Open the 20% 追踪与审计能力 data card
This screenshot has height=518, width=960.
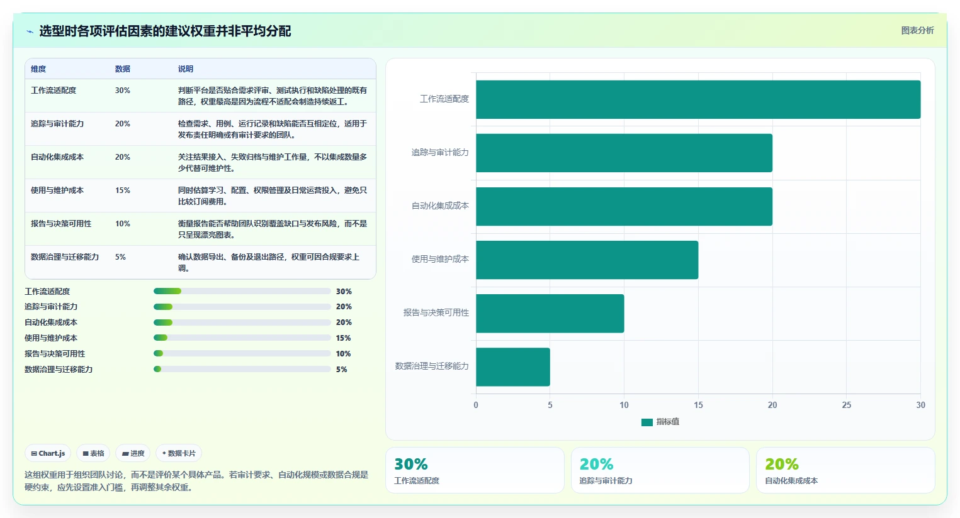tap(660, 470)
